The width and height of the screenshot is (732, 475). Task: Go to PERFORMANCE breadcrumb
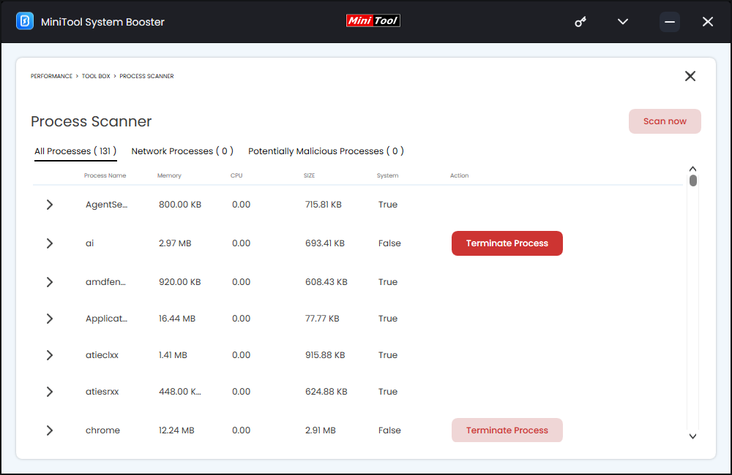coord(51,76)
